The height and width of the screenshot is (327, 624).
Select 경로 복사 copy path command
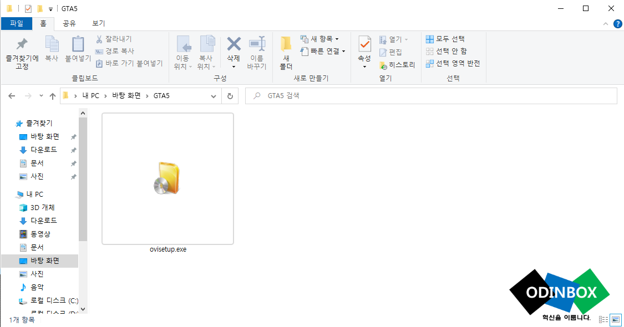pos(115,51)
